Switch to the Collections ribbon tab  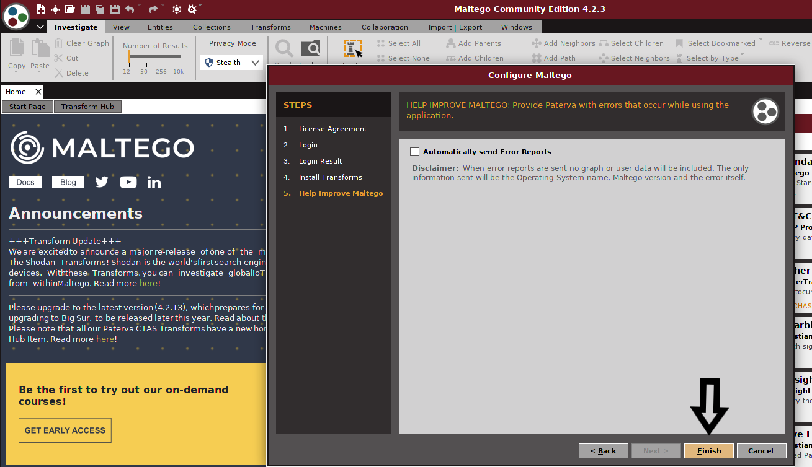212,27
